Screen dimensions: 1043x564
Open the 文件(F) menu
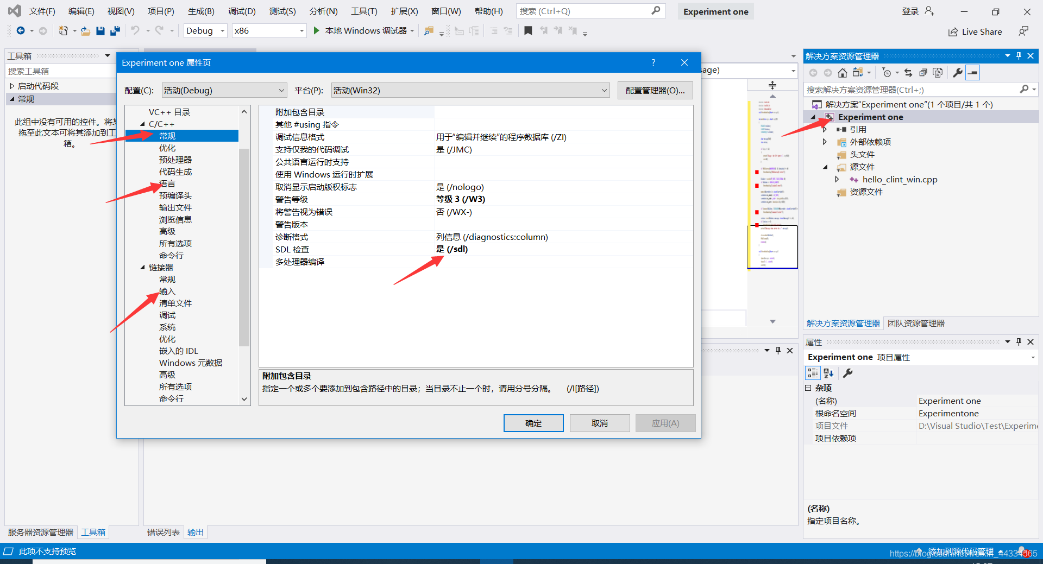coord(42,11)
